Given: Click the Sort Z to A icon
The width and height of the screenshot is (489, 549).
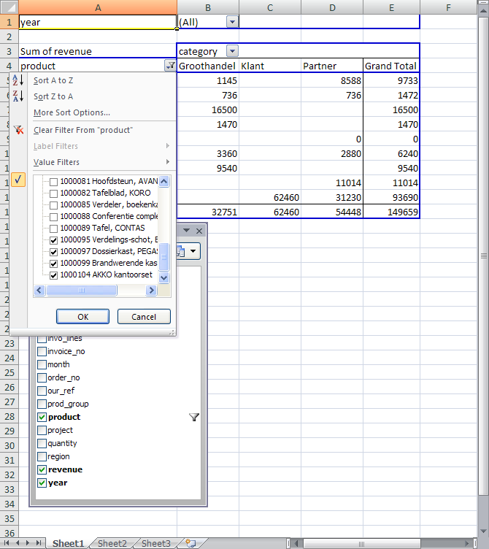Looking at the screenshot, I should tap(18, 96).
